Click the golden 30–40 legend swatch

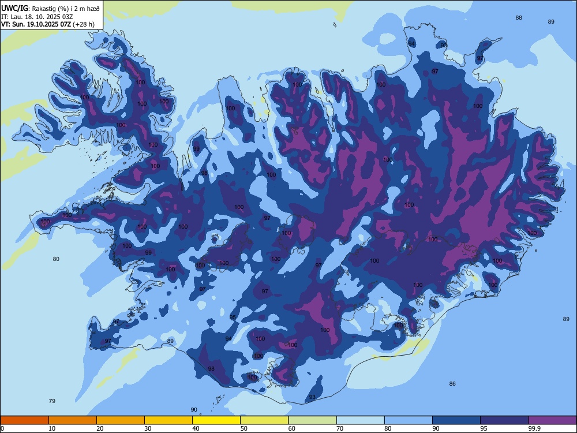(x=168, y=420)
